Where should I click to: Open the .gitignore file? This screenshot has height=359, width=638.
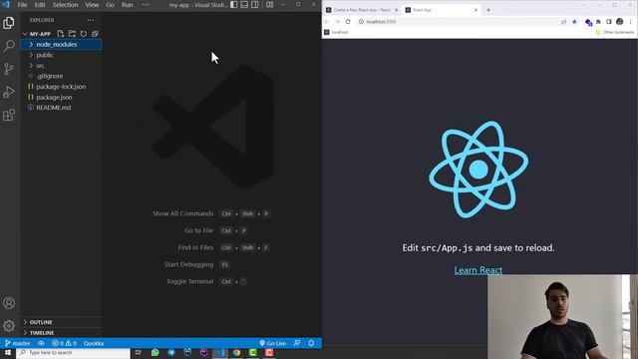(x=61, y=76)
